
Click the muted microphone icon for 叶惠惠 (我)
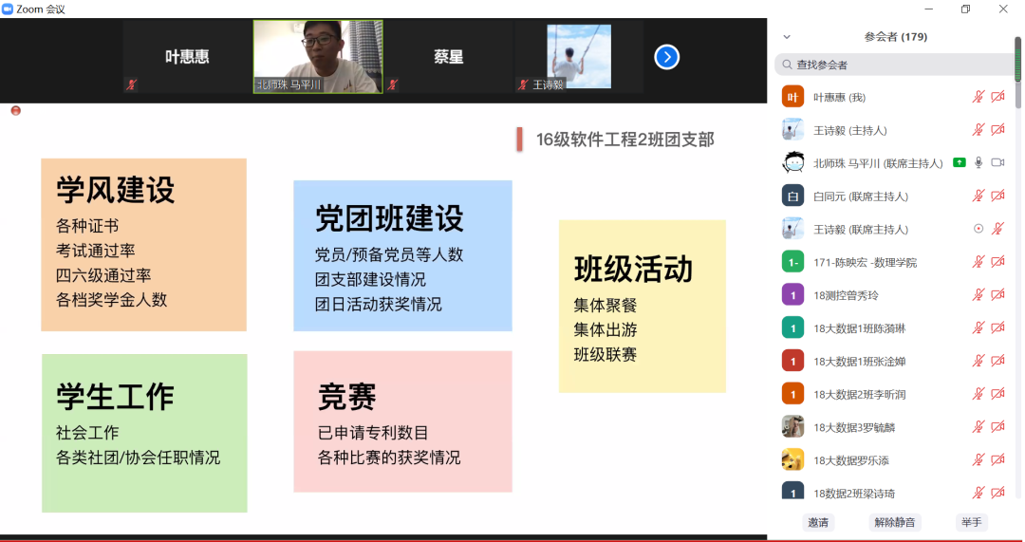[x=978, y=97]
